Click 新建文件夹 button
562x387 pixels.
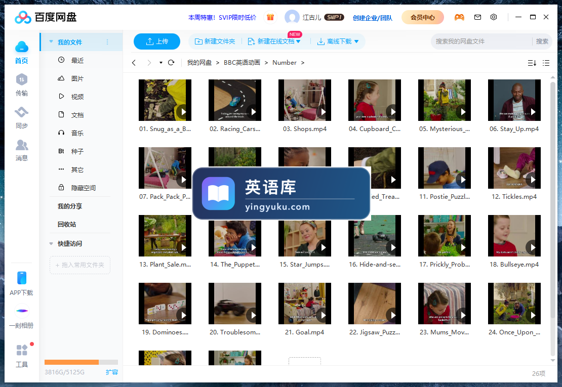pyautogui.click(x=215, y=41)
